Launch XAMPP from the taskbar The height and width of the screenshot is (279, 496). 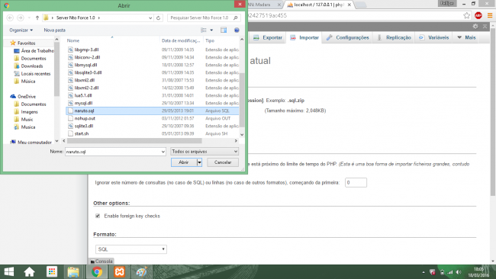coord(120,271)
